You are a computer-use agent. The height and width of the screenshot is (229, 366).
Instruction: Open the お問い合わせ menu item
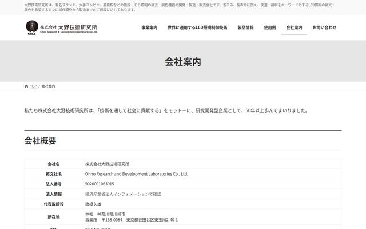coord(324,27)
